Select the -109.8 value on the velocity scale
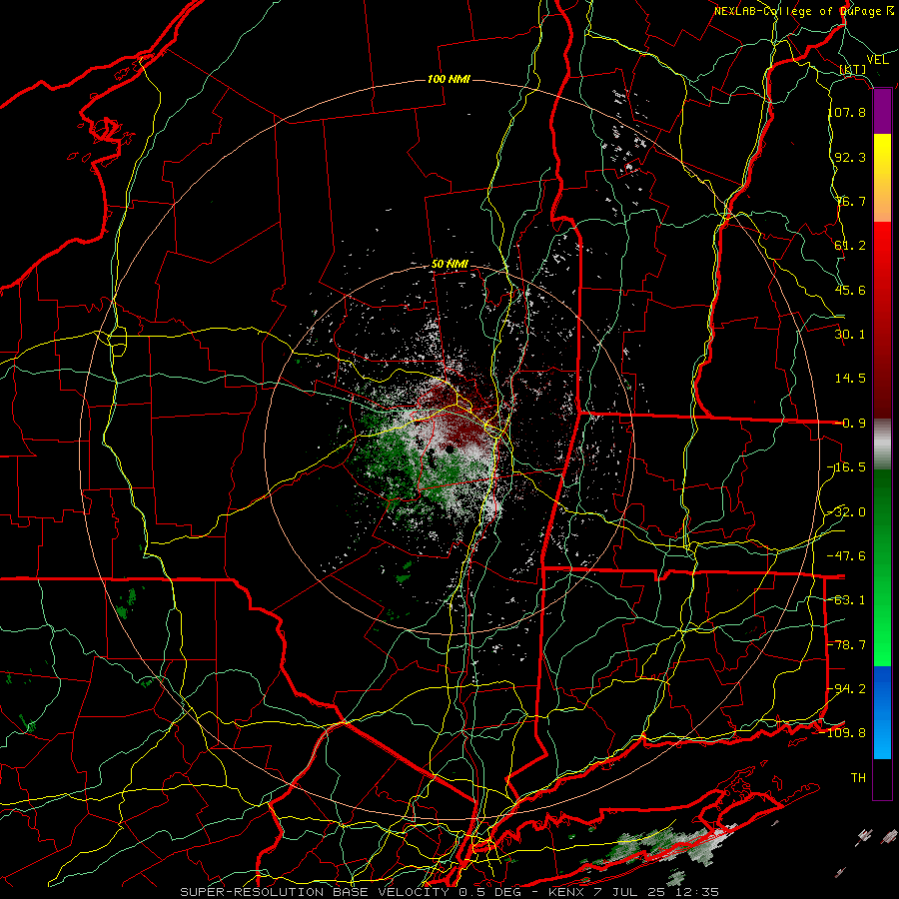 tap(844, 733)
